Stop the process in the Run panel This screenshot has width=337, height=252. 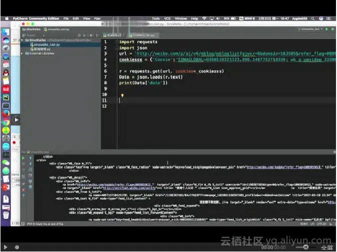click(x=23, y=164)
